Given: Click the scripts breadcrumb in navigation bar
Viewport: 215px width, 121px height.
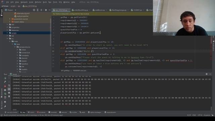Looking at the screenshot, I should [x=13, y=6].
